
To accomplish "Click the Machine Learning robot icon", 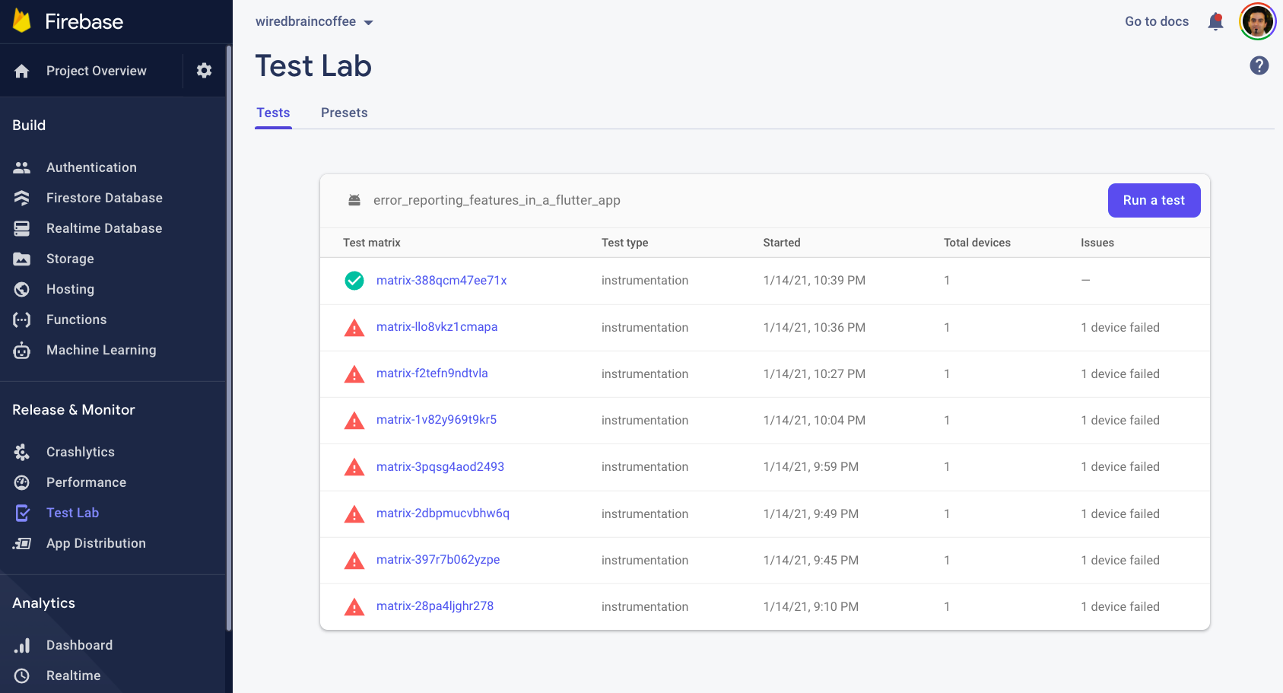I will [x=22, y=350].
